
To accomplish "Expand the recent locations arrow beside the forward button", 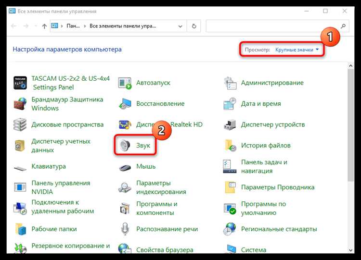I will [34, 26].
